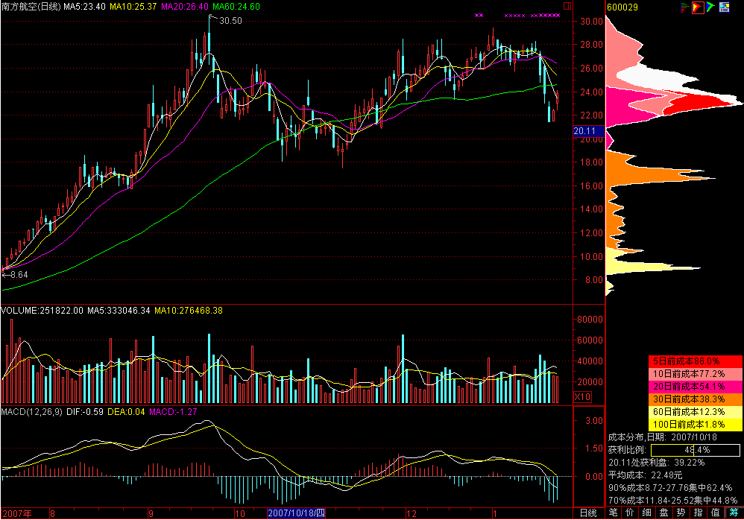Click the 南方航空(日线) chart title
744x520 pixels.
point(31,7)
